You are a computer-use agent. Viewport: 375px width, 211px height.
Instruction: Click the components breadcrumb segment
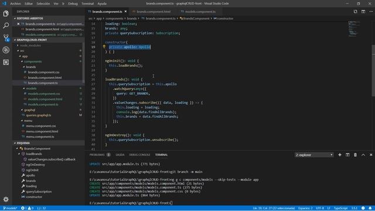114,18
